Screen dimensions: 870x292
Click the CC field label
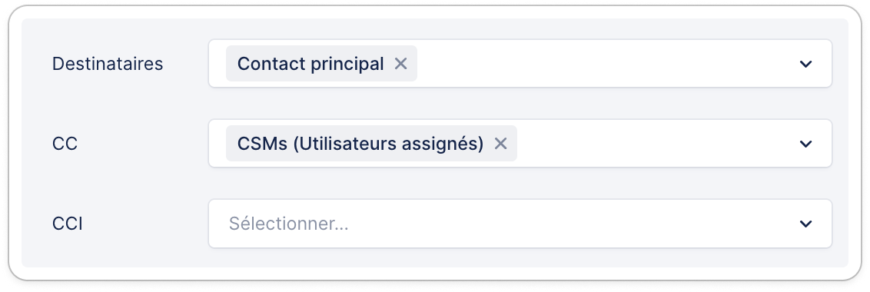click(x=65, y=144)
